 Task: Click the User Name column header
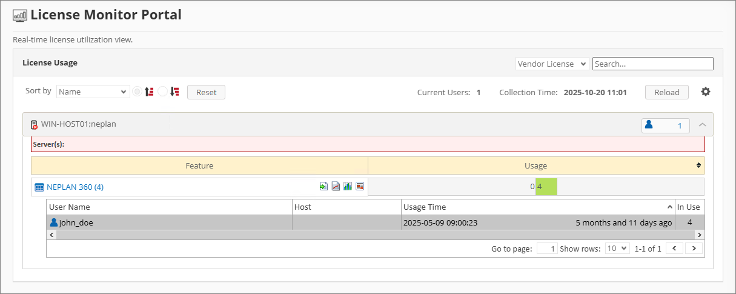[x=169, y=207]
